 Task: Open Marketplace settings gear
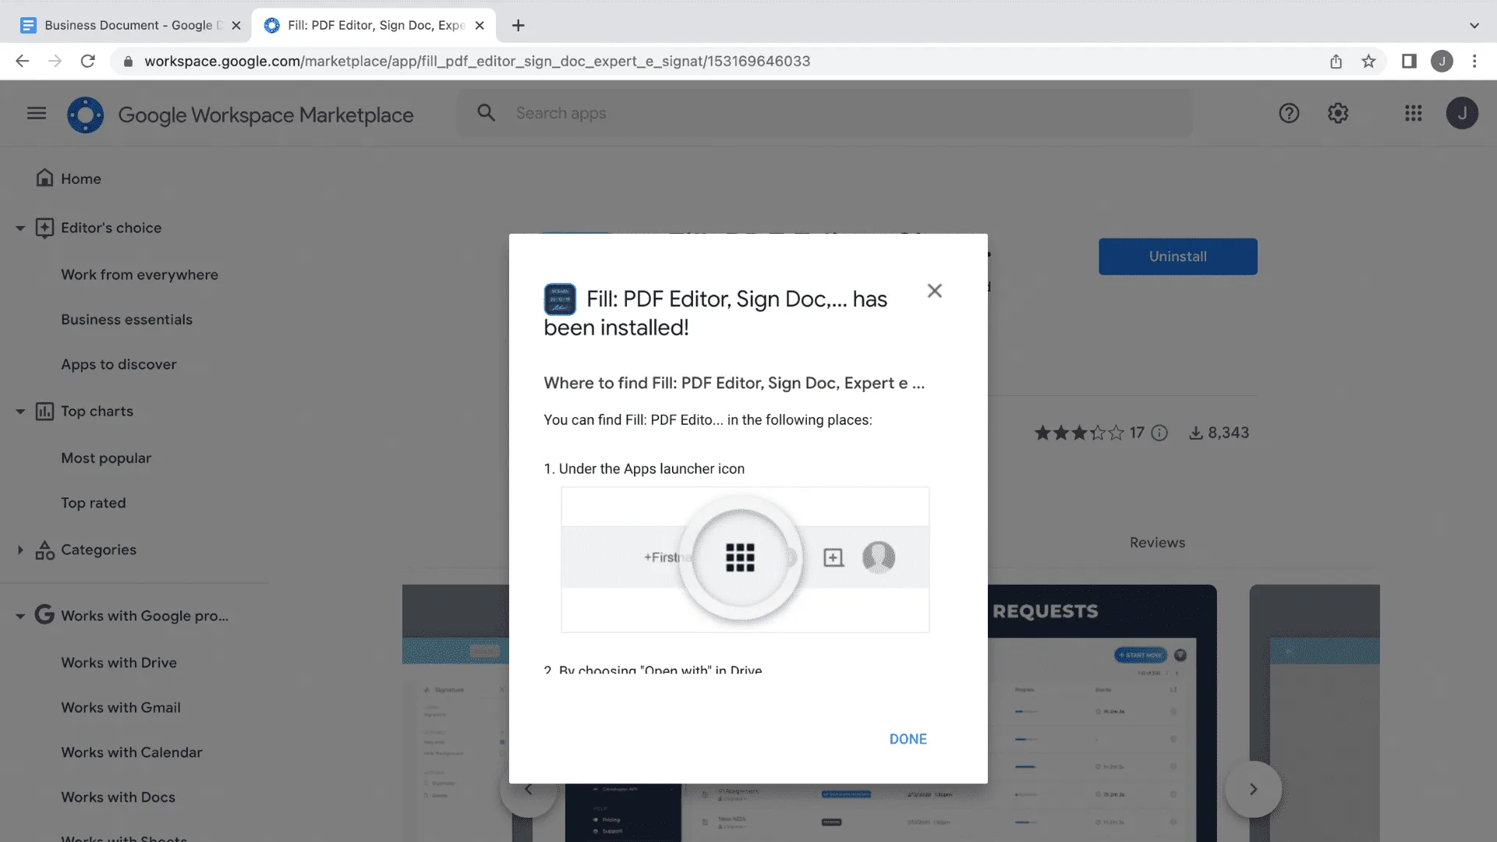[1337, 113]
